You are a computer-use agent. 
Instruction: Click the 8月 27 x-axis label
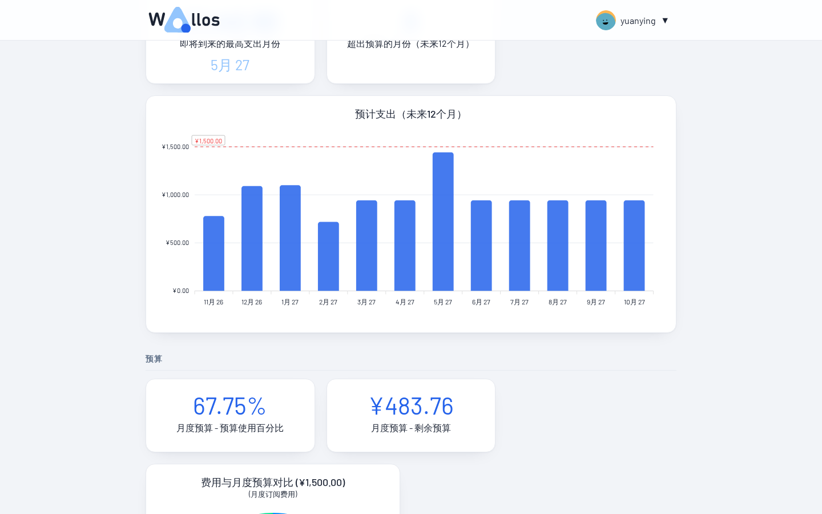tap(558, 302)
